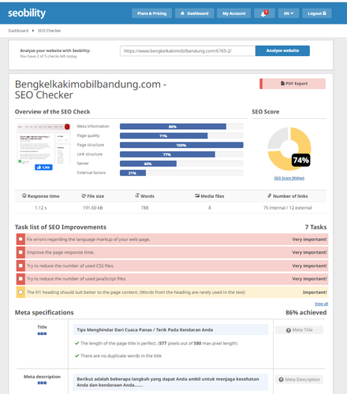Screen dimensions: 347x394
Task: Open the SEO Score Widget link
Action: tap(289, 178)
